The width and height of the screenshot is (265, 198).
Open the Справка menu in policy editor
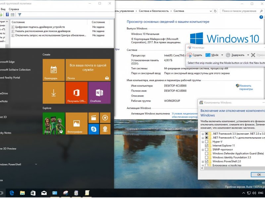(14, 9)
